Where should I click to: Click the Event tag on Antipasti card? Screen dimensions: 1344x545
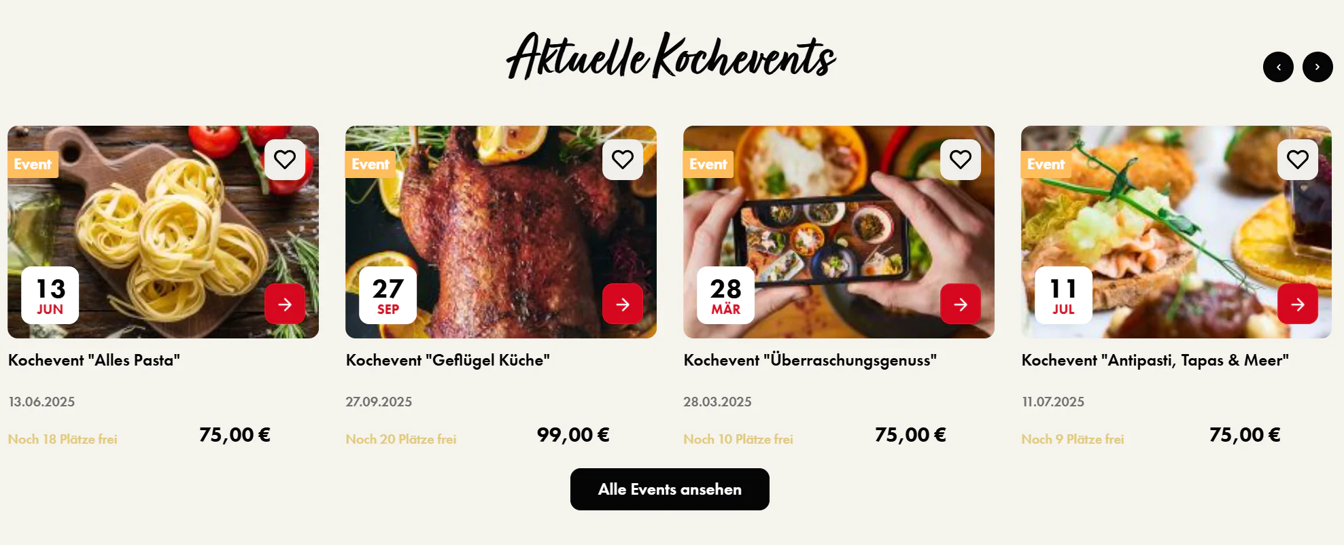[1046, 164]
